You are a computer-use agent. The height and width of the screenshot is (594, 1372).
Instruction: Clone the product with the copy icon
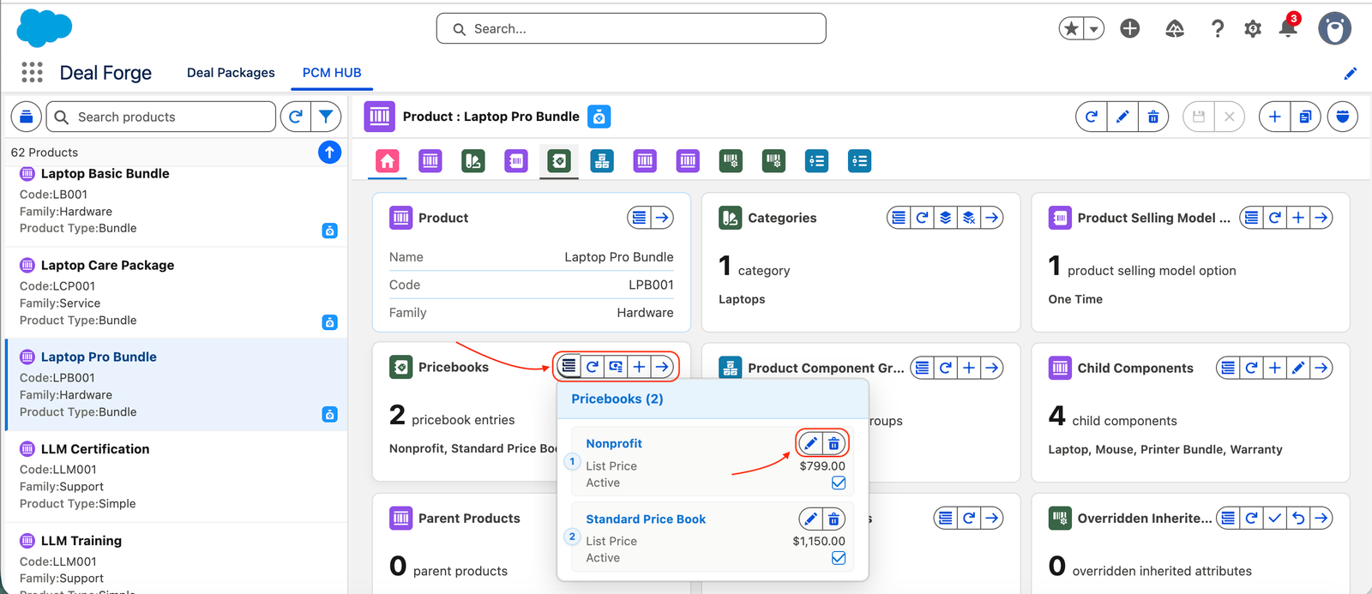click(x=1305, y=117)
